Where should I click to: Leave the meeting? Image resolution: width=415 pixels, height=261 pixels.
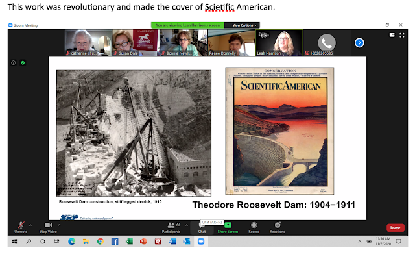pos(395,228)
